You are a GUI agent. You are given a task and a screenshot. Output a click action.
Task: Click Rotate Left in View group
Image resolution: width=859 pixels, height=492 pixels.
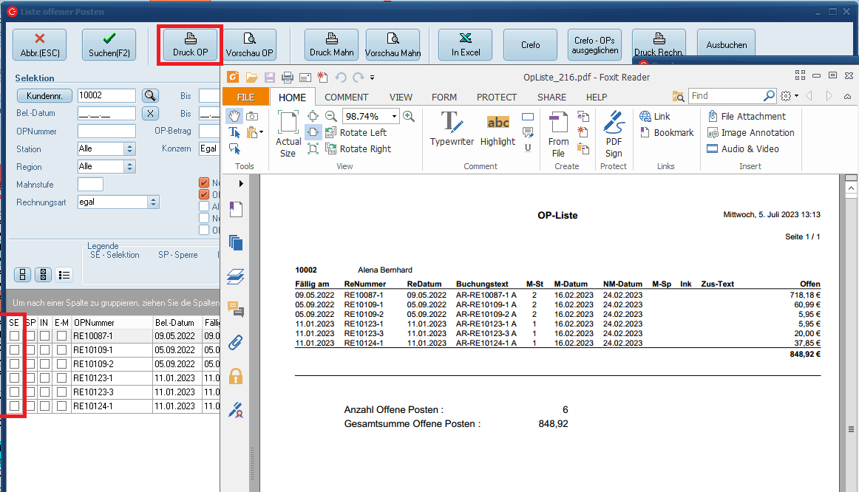[355, 133]
